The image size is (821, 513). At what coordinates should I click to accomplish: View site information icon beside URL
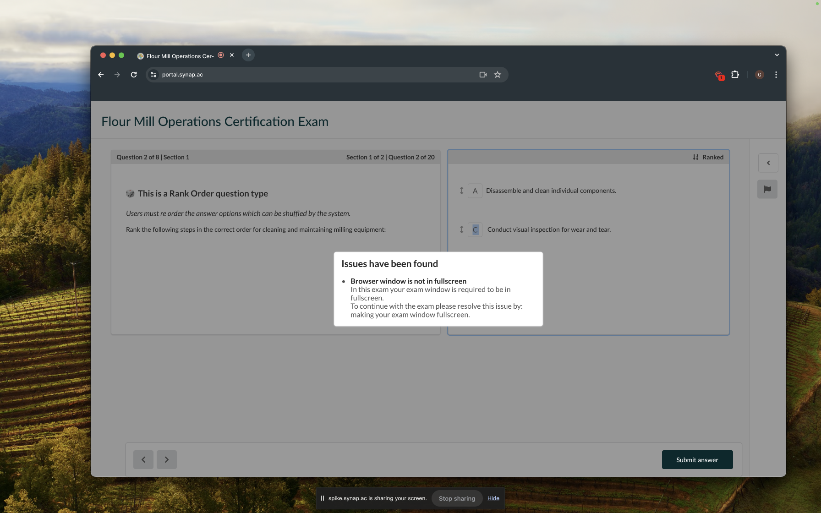[x=153, y=75]
